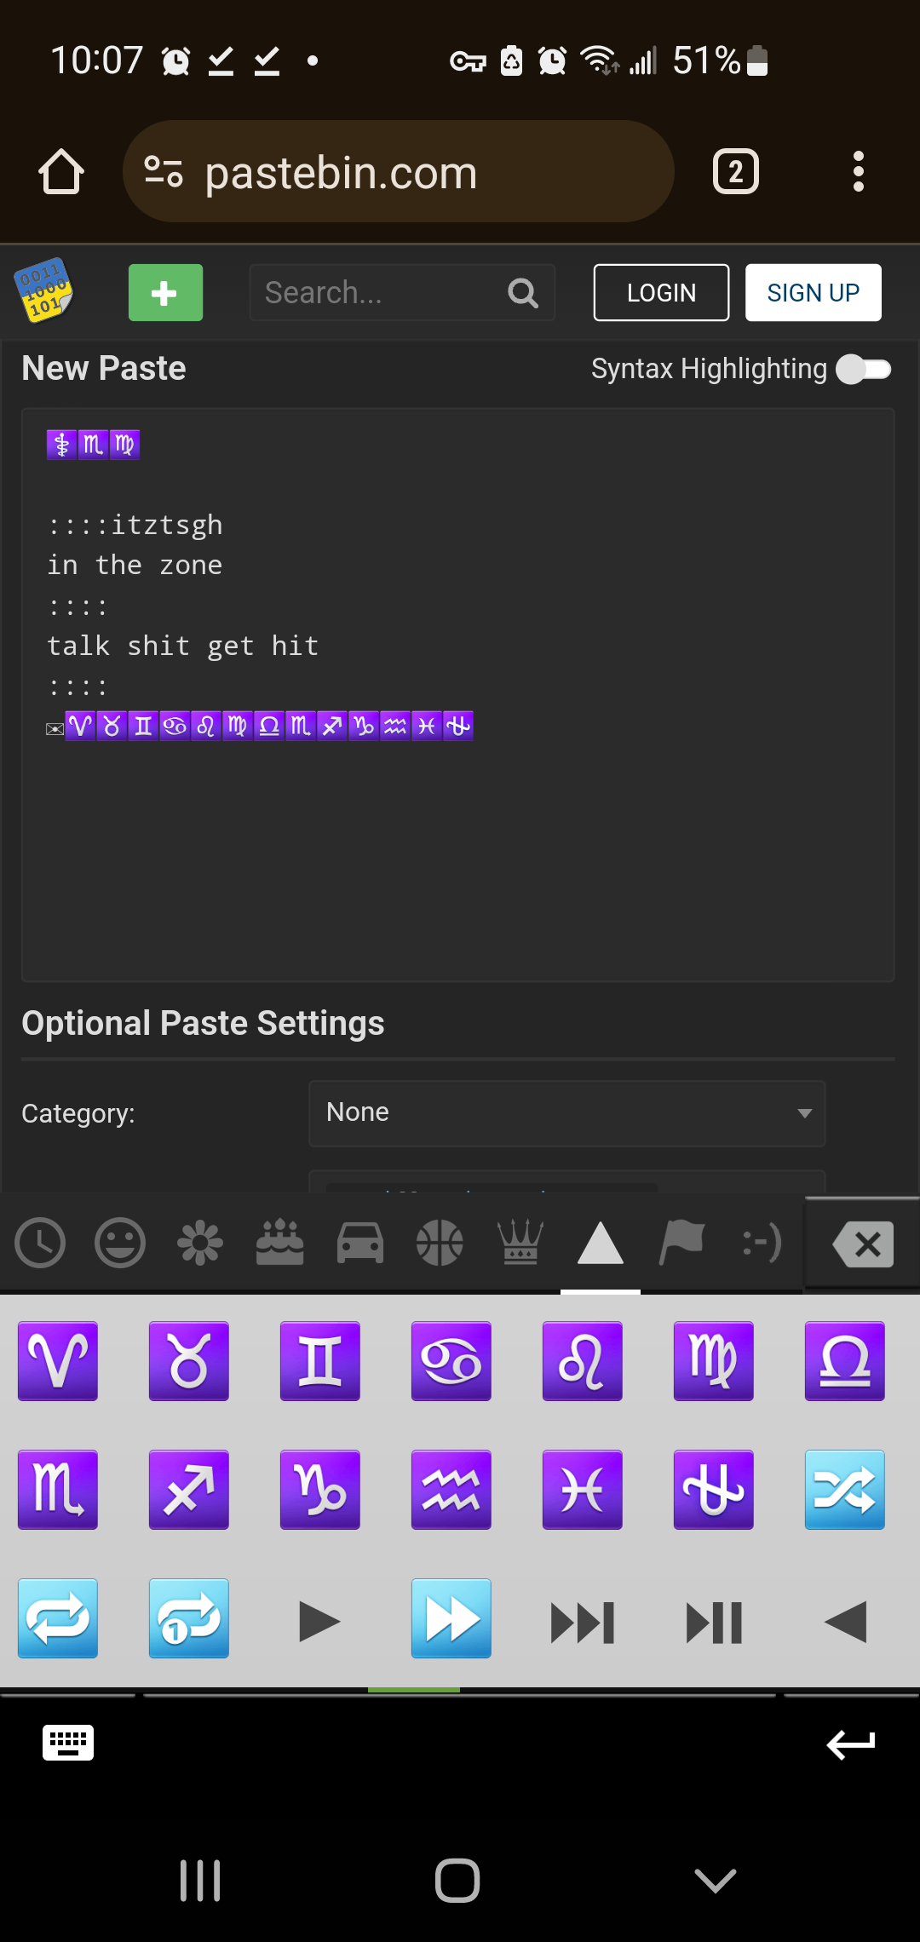Insert the Ophiuchus emoji from keyboard

tap(714, 1490)
